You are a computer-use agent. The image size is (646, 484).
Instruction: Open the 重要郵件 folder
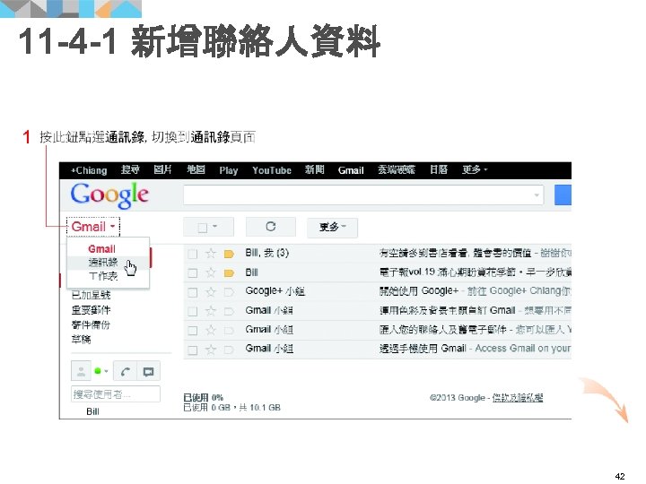pos(91,310)
